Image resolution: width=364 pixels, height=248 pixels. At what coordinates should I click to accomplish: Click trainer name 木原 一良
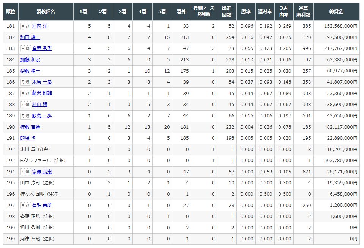click(42, 82)
